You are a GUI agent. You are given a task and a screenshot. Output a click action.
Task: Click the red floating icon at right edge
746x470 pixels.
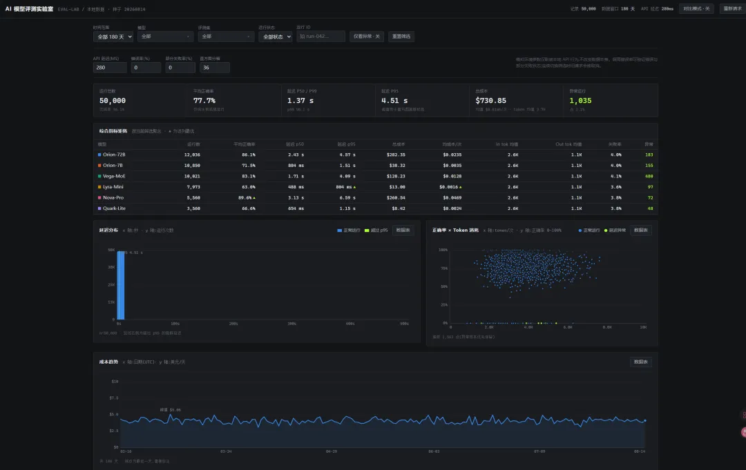744,432
